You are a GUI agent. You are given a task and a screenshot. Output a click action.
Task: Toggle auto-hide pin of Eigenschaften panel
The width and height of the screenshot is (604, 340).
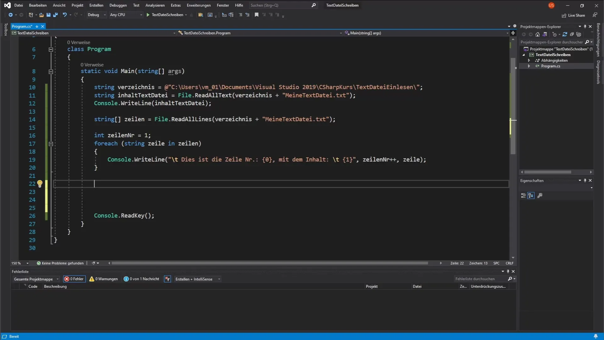pyautogui.click(x=585, y=180)
